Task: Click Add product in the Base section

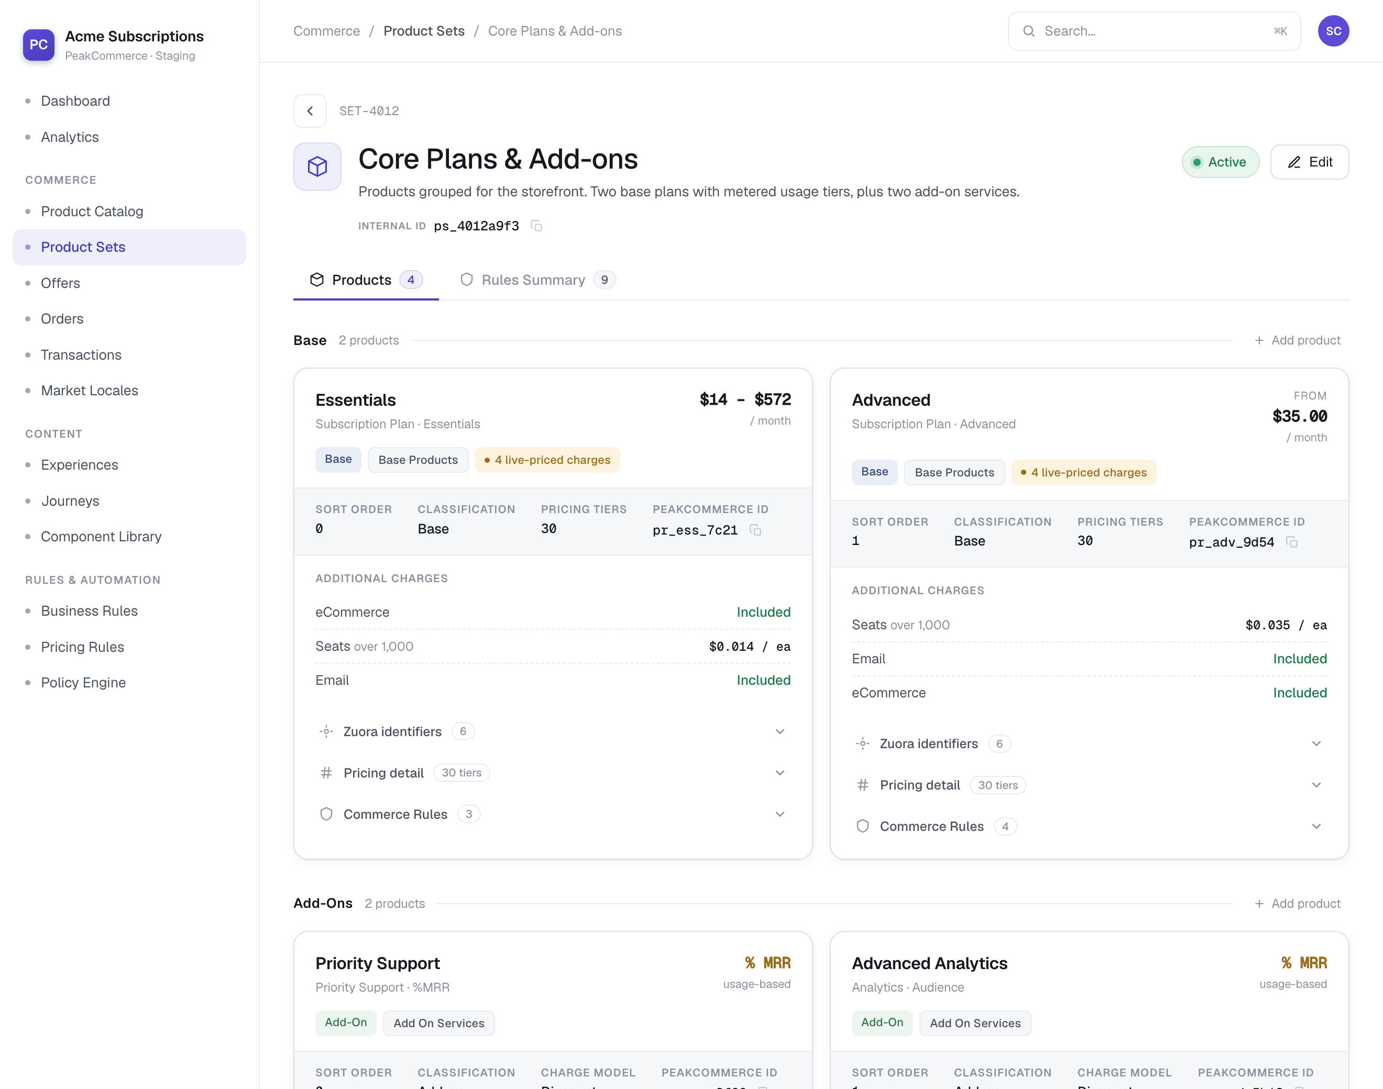Action: [1298, 340]
